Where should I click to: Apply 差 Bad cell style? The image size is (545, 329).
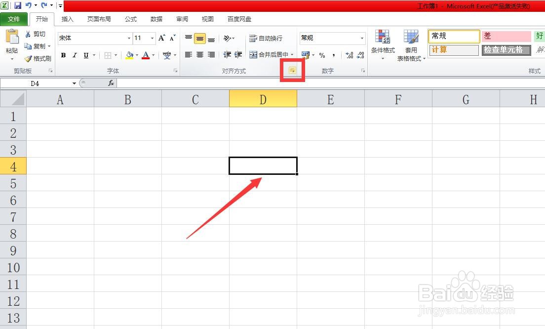coord(506,36)
